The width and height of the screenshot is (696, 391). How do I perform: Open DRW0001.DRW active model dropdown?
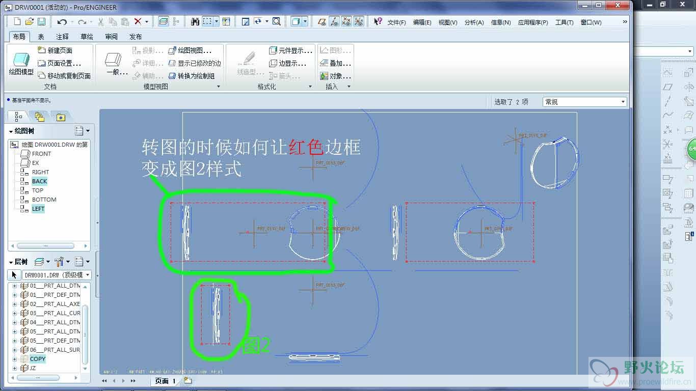click(x=57, y=275)
